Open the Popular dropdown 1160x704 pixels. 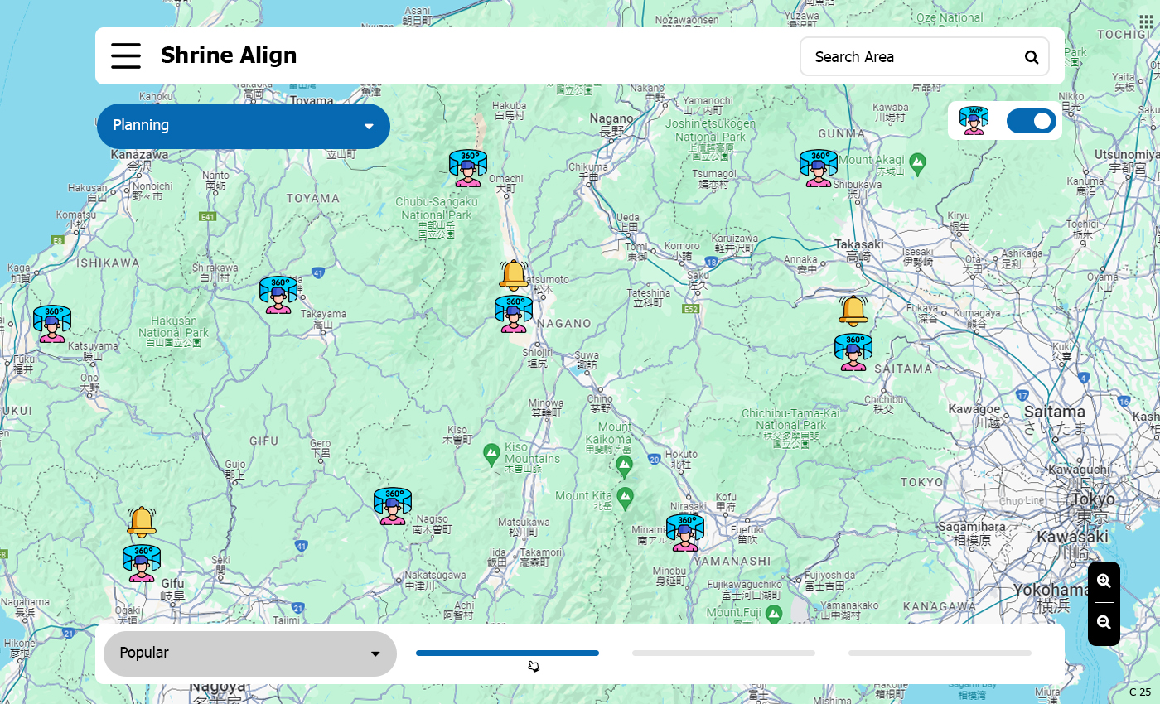point(249,653)
